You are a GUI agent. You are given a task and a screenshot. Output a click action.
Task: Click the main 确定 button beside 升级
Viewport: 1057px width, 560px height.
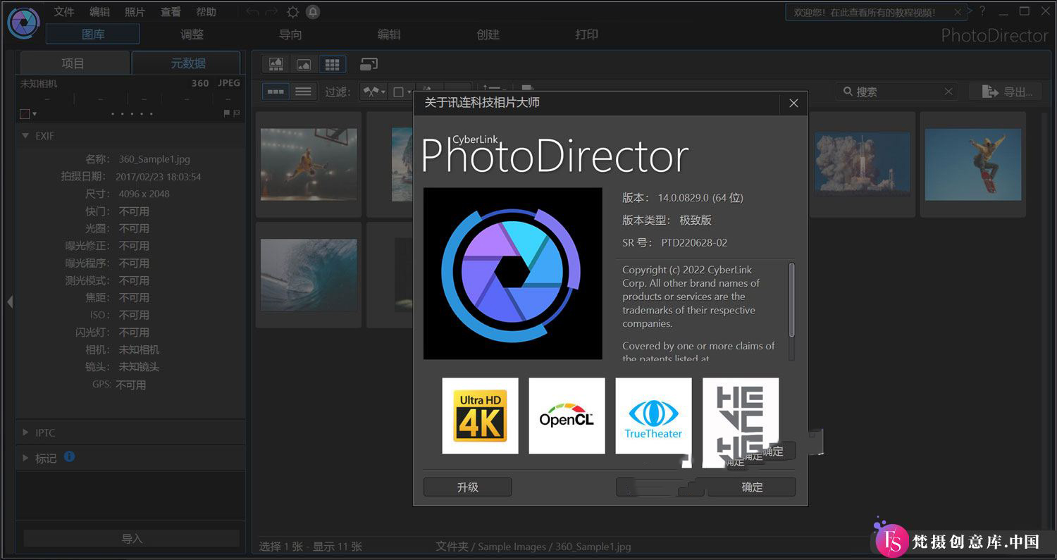click(x=752, y=487)
